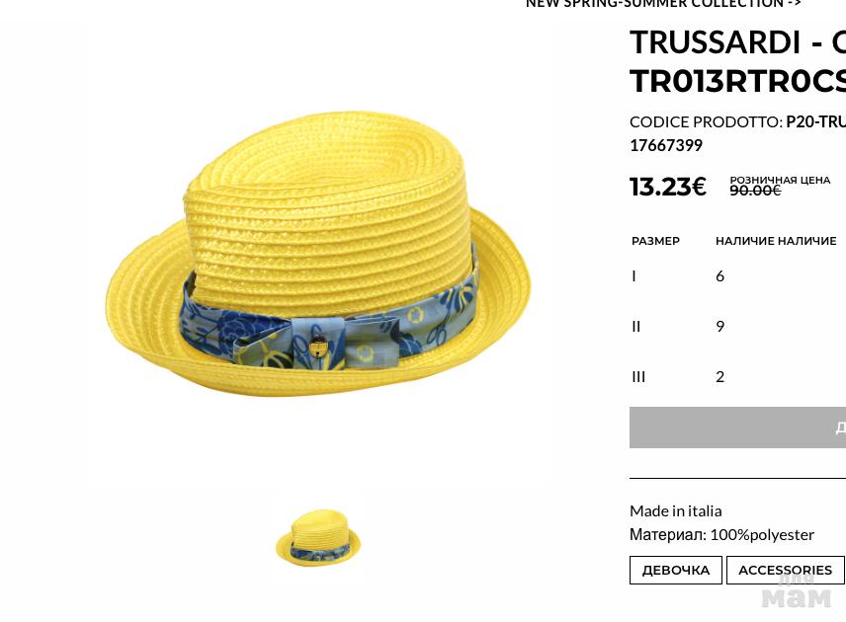Select size III in the size table
The height and width of the screenshot is (622, 846).
coord(638,377)
